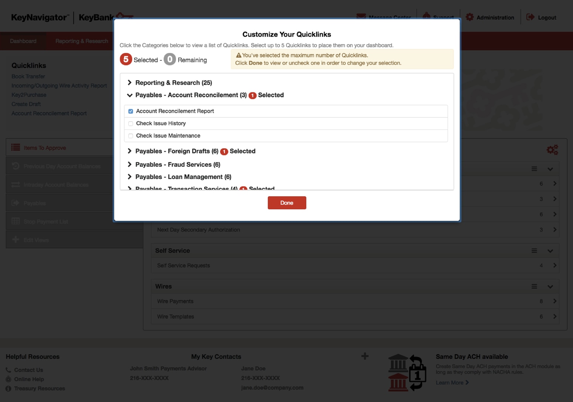Click the Stop Payment List grid icon
573x402 pixels.
16,221
